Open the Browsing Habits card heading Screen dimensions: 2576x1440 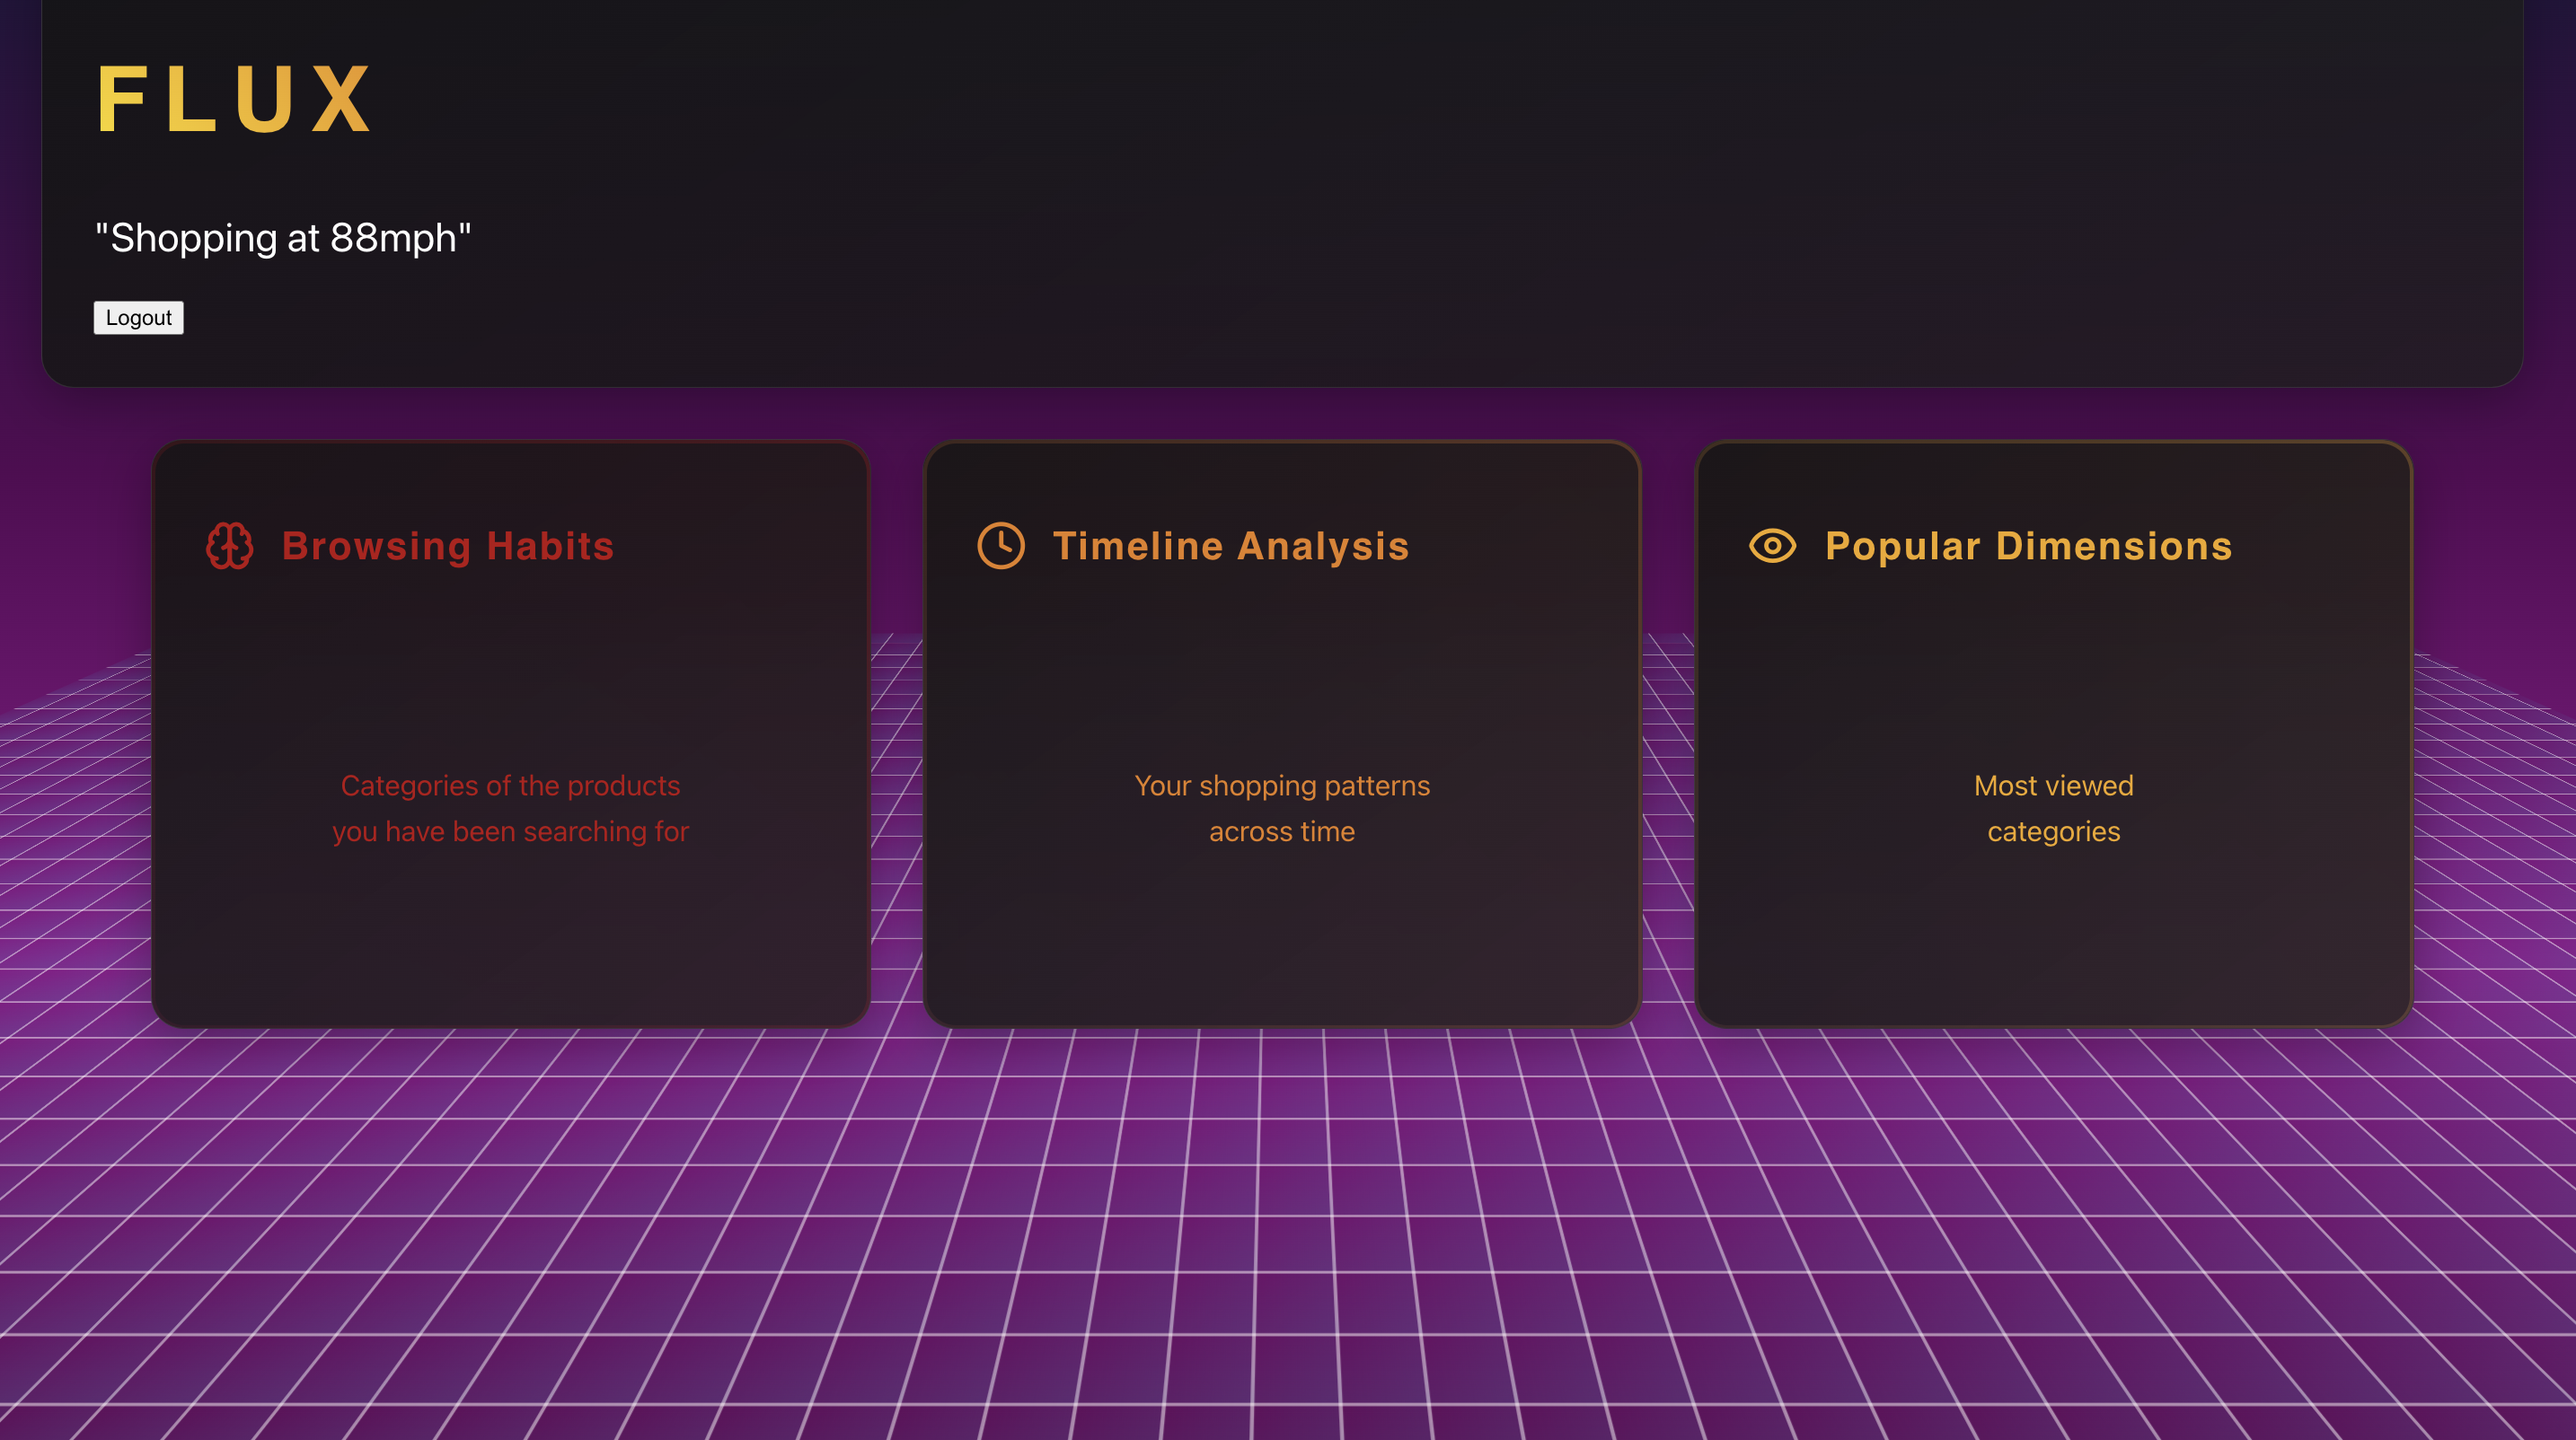coord(447,546)
